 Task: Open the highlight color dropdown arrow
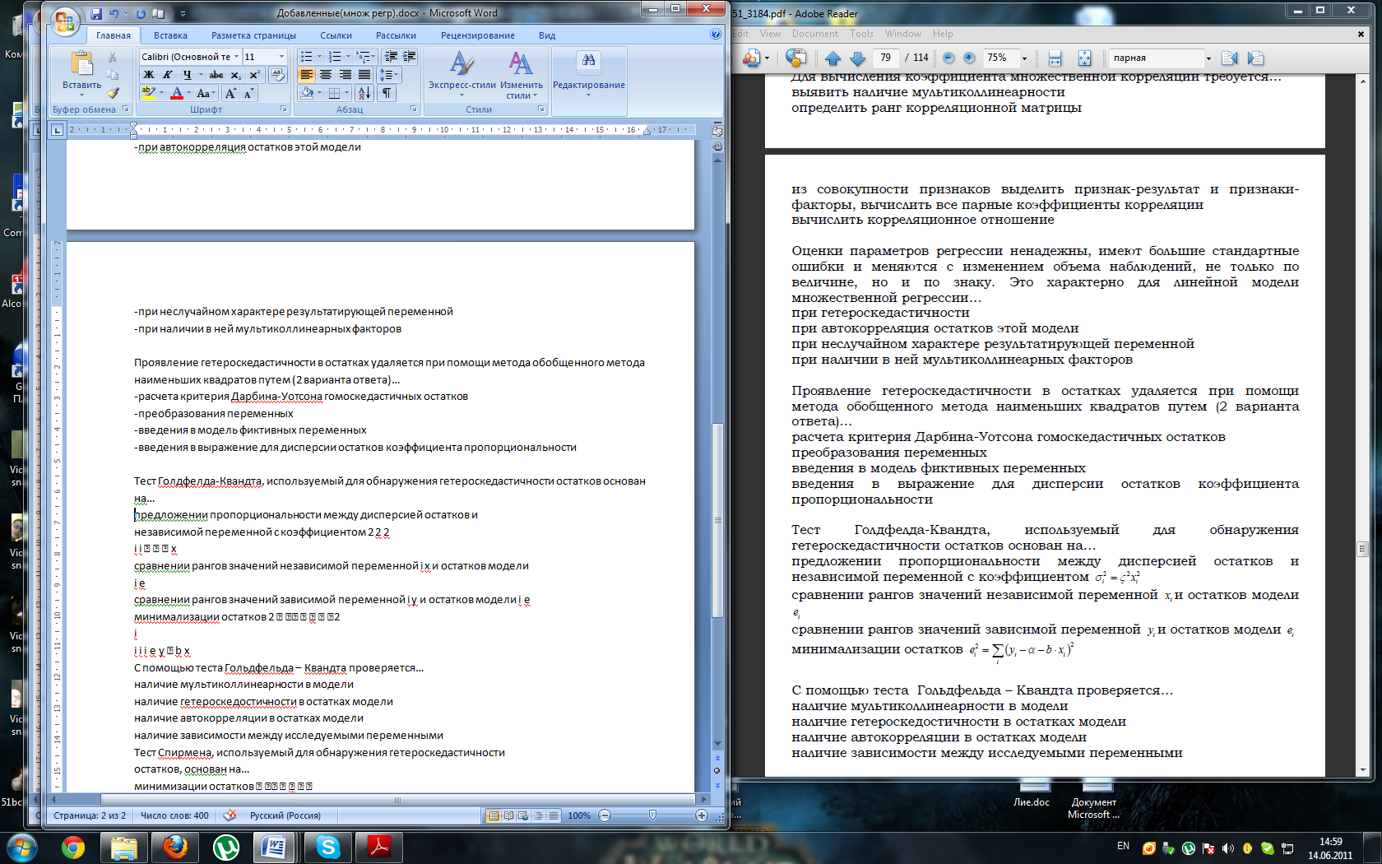click(161, 93)
